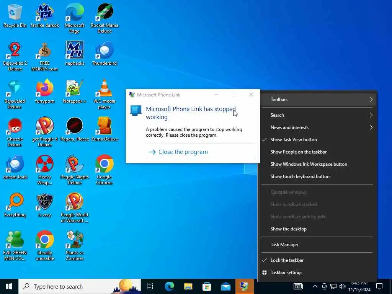This screenshot has width=392, height=294.
Task: Click Close the program button
Action: click(201, 152)
